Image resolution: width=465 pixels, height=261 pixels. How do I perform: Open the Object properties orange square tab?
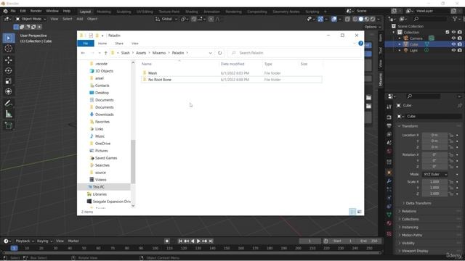[389, 173]
